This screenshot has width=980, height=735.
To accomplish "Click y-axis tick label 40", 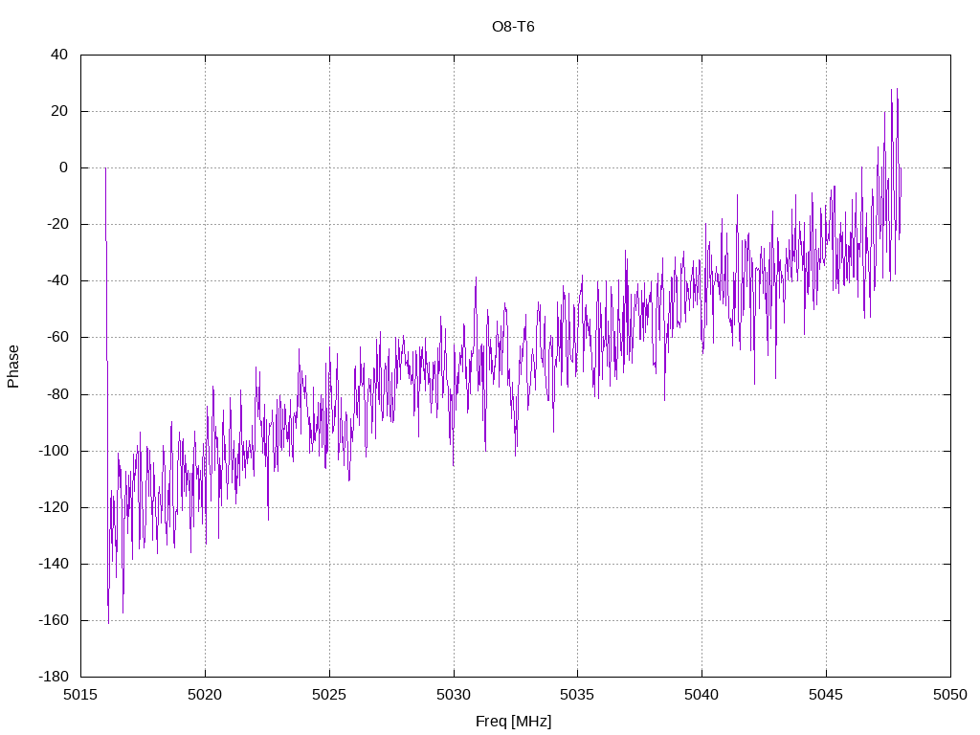I will [x=59, y=55].
